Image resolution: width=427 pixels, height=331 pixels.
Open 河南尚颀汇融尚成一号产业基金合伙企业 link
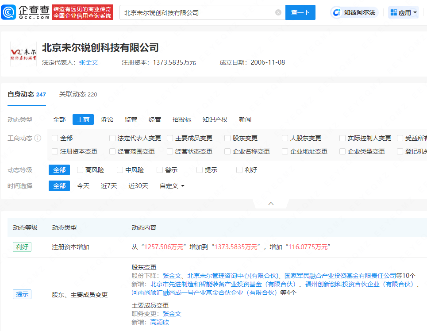(x=204, y=293)
